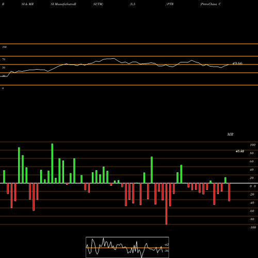Click the MR axis label 80
258x258 pixels.
pos(252,153)
